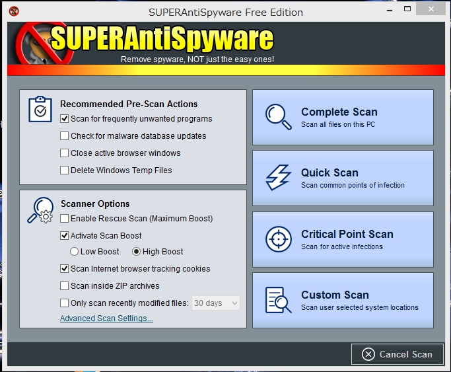Enable Check for malware database updates
Viewport: 451px width, 372px height.
point(64,136)
